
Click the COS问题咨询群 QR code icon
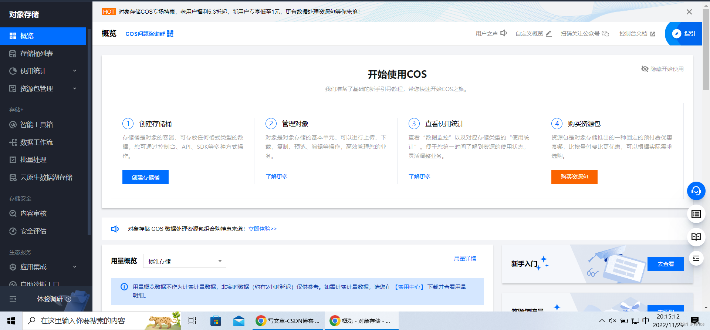pos(170,34)
